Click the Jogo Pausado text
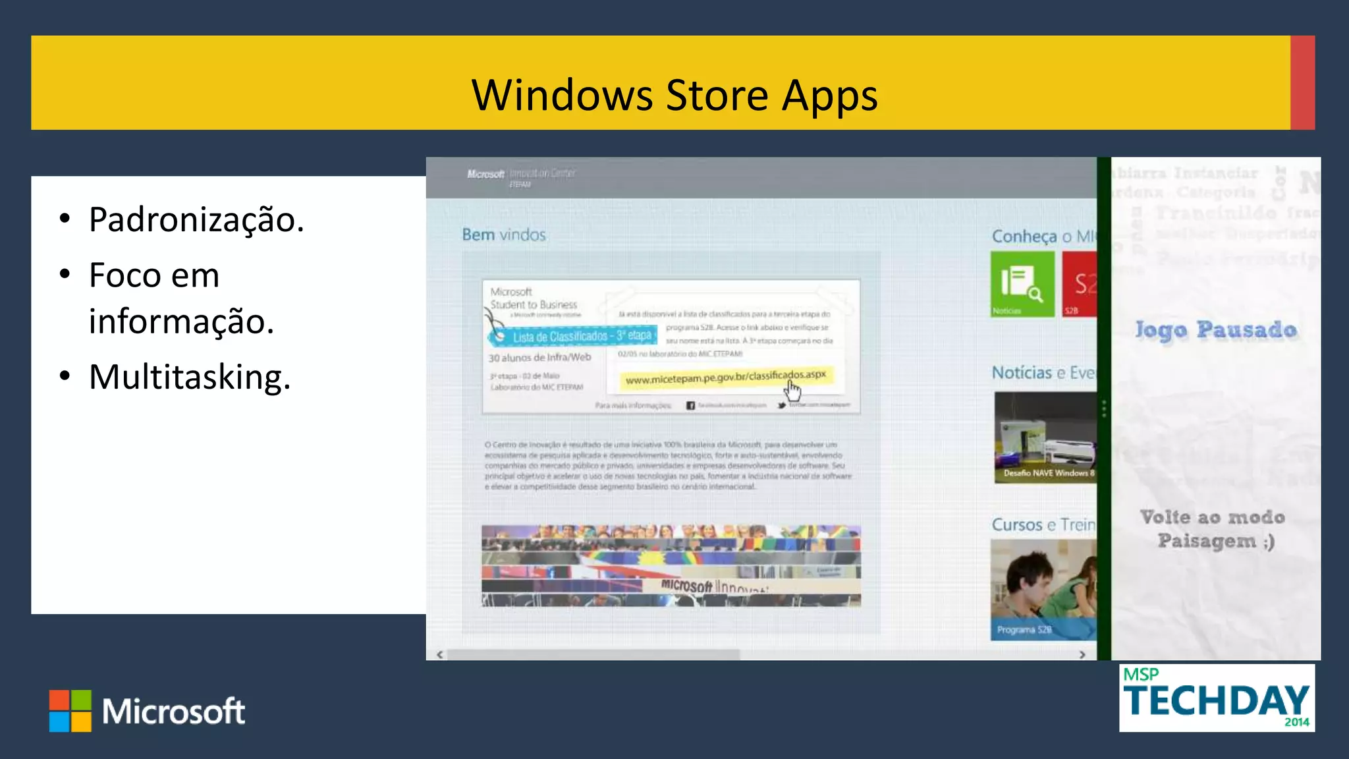This screenshot has height=759, width=1349. (x=1216, y=329)
